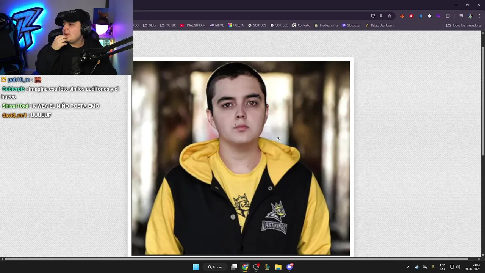Click the streamer webcam overlay
Viewport: 485px width, 273px height.
(66, 38)
